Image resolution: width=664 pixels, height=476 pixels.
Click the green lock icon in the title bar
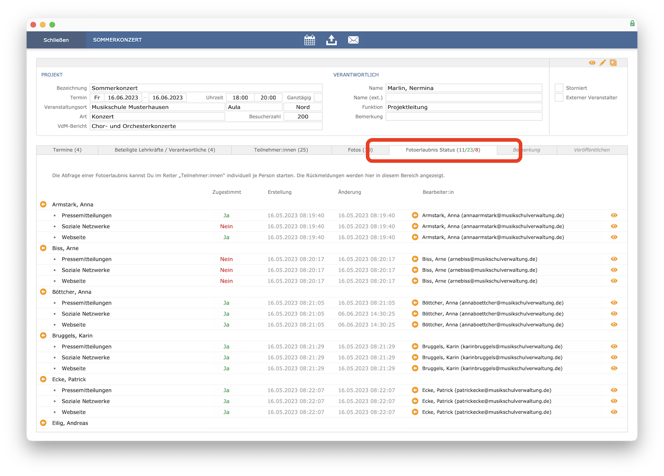pyautogui.click(x=632, y=23)
